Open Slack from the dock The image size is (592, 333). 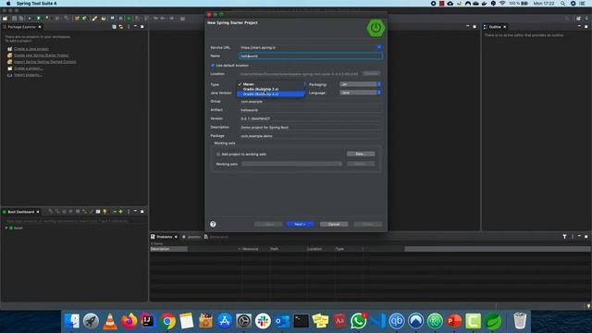[263, 321]
